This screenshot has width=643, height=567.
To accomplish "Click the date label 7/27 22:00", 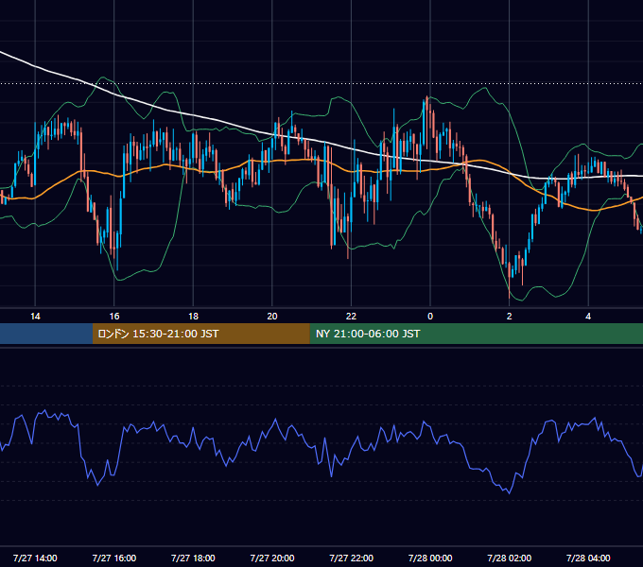I will click(352, 558).
